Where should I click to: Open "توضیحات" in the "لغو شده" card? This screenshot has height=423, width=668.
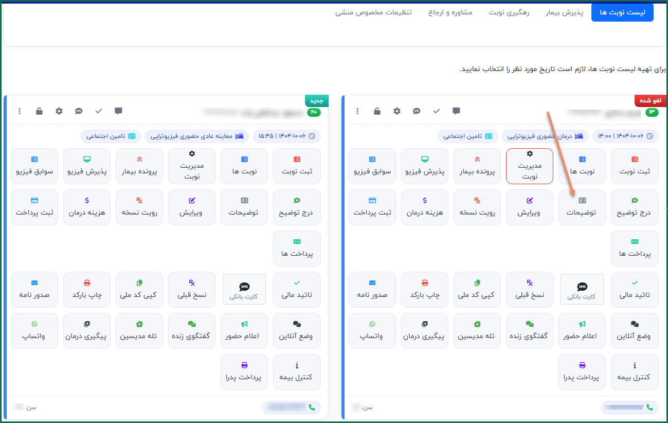(582, 207)
